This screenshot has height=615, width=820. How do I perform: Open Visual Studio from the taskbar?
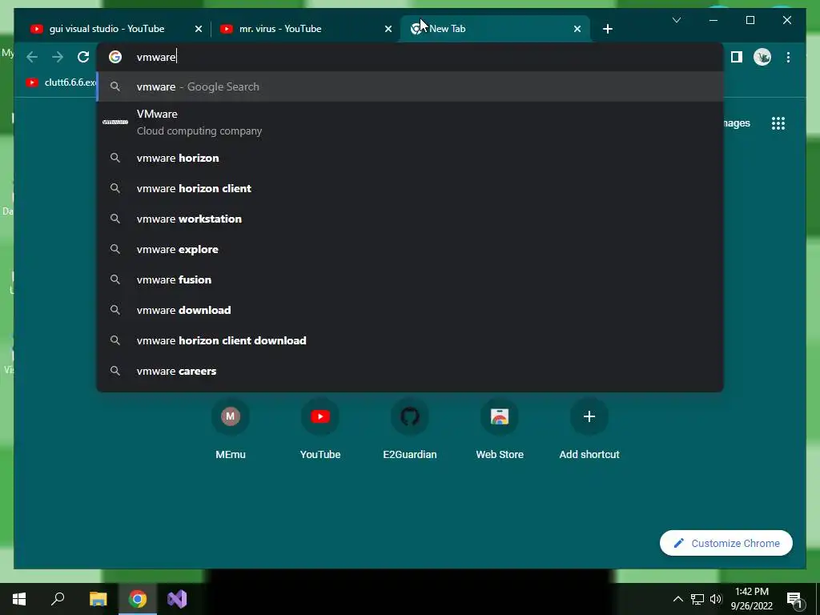coord(177,599)
